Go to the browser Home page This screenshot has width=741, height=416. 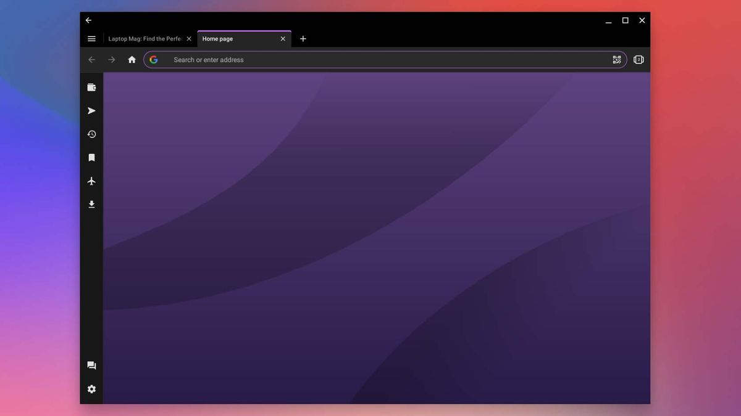click(x=132, y=59)
